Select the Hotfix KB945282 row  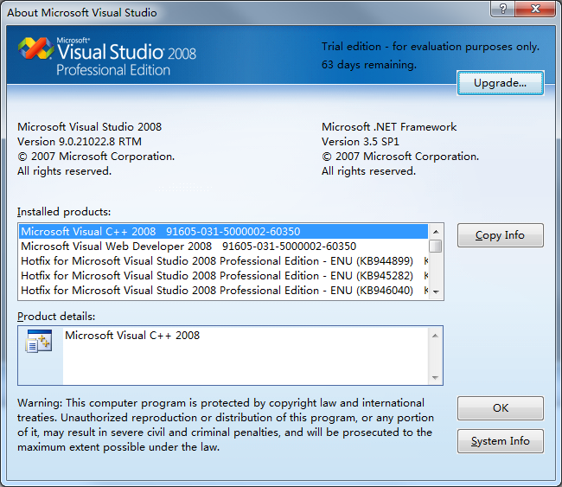tap(224, 276)
